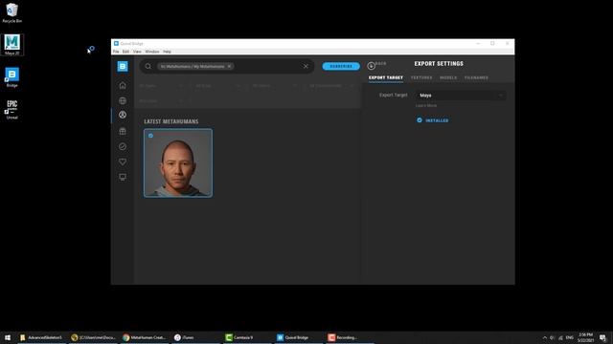The height and width of the screenshot is (344, 613).
Task: Select the Maya desktop shortcut
Action: pyautogui.click(x=12, y=45)
